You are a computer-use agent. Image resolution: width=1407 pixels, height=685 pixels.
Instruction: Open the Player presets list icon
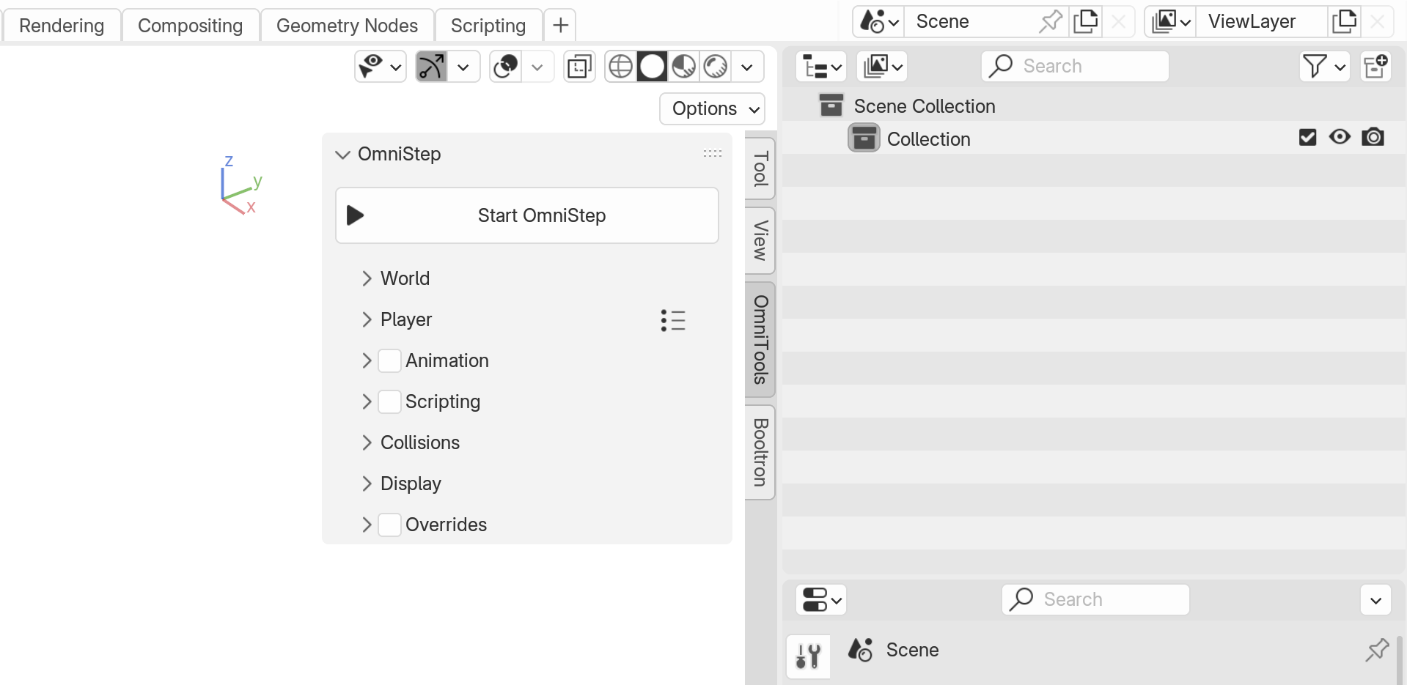(673, 320)
